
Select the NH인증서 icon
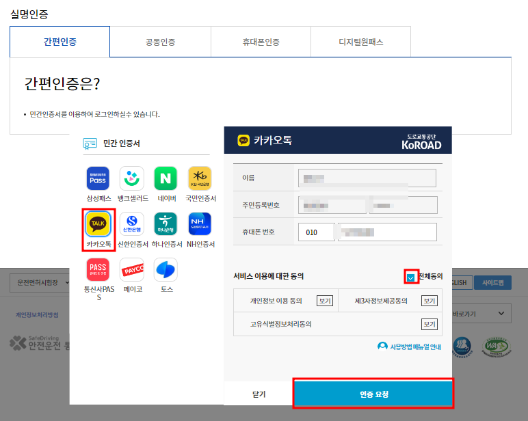click(x=200, y=223)
